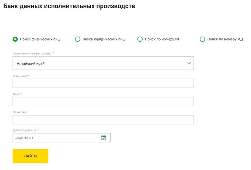The height and width of the screenshot is (170, 251).
Task: Focus the "Фамилия" text field
Action: click(x=103, y=84)
